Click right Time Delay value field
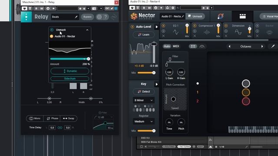278x156 pixels. point(68,127)
